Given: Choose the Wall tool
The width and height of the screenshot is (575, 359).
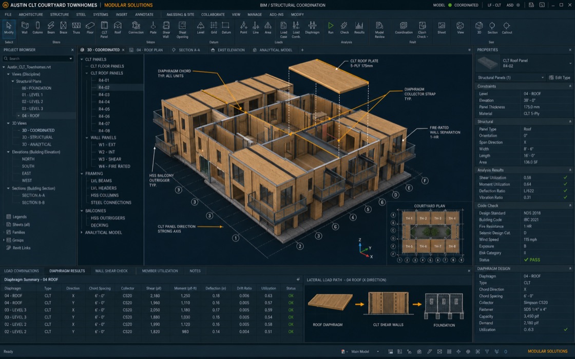Looking at the screenshot, I should [25, 28].
